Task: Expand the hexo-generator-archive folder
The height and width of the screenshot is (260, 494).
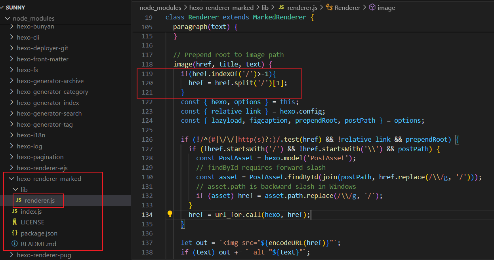Action: pos(11,81)
